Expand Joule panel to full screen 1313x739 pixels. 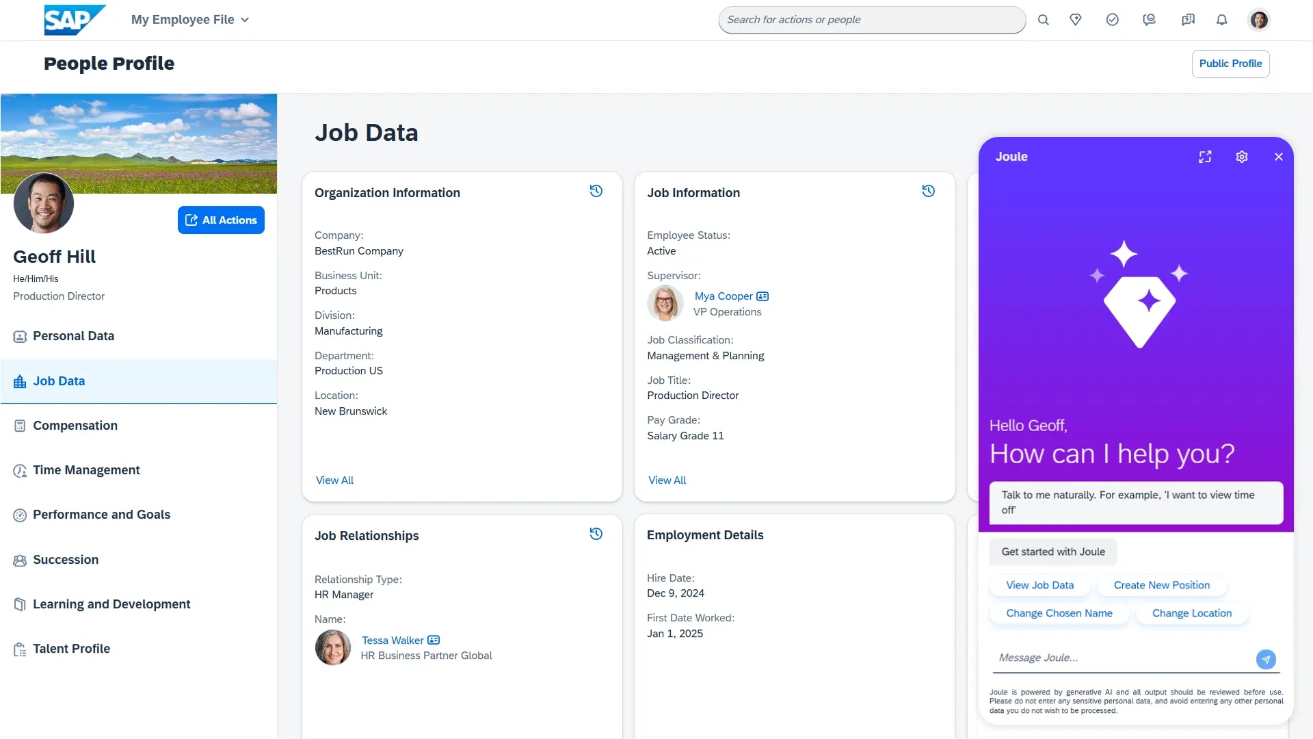click(1205, 157)
